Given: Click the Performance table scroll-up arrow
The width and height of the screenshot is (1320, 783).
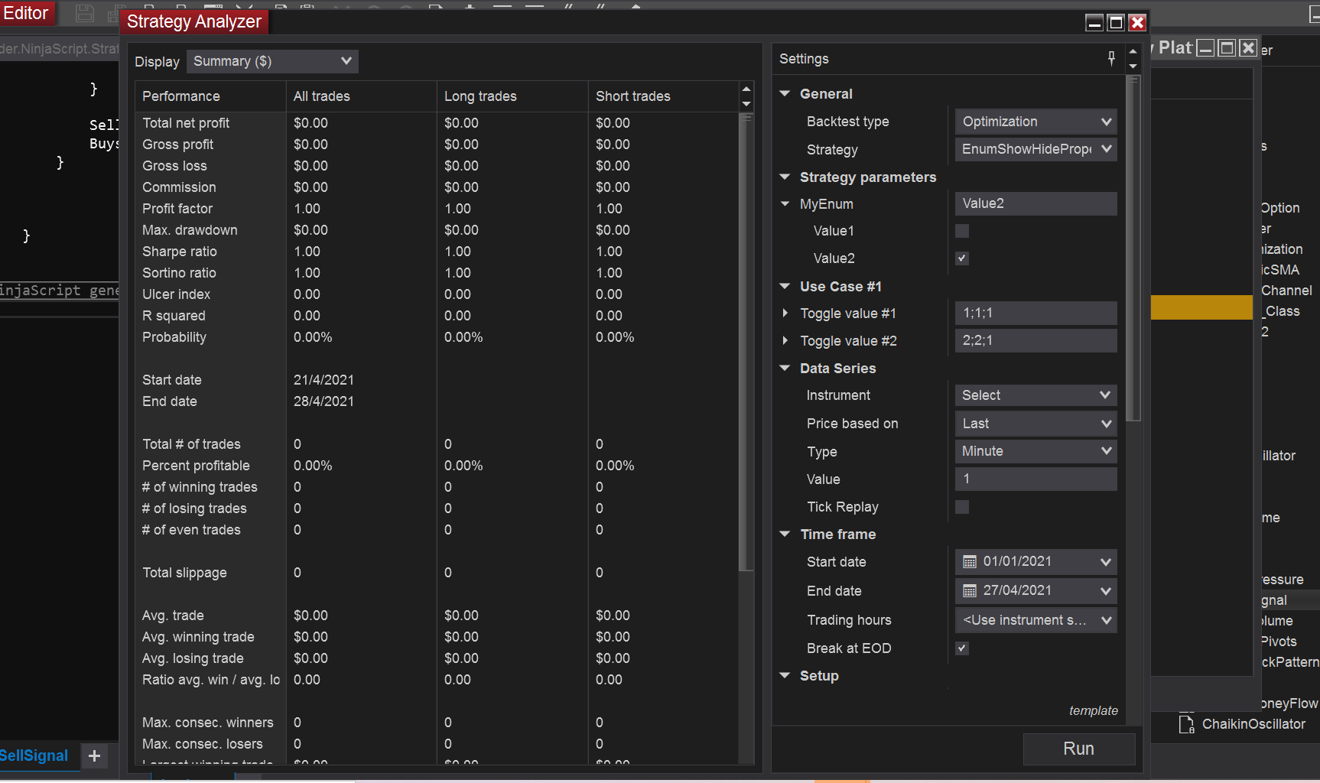Looking at the screenshot, I should pos(746,89).
